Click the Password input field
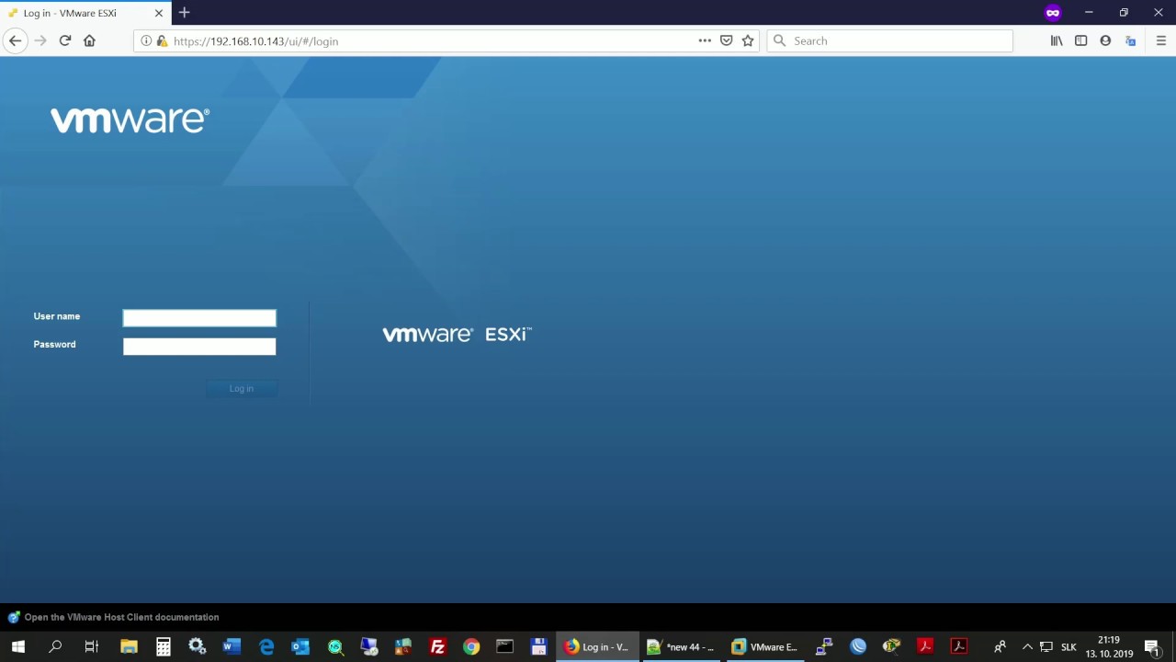This screenshot has width=1176, height=662. (x=199, y=347)
